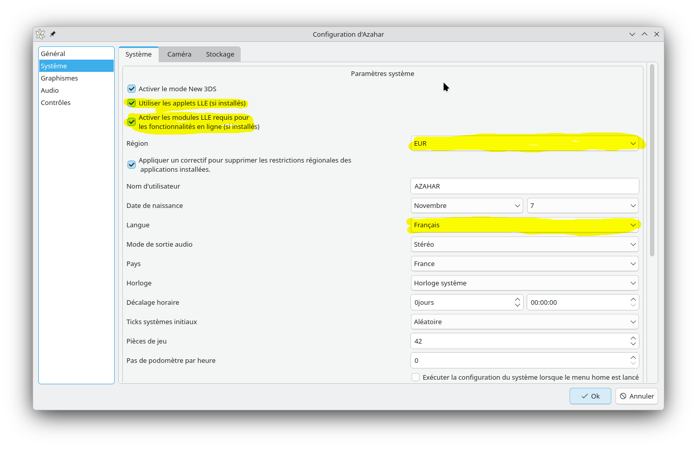The width and height of the screenshot is (697, 449).
Task: Increase Pas de podomètre par heure value
Action: point(633,357)
